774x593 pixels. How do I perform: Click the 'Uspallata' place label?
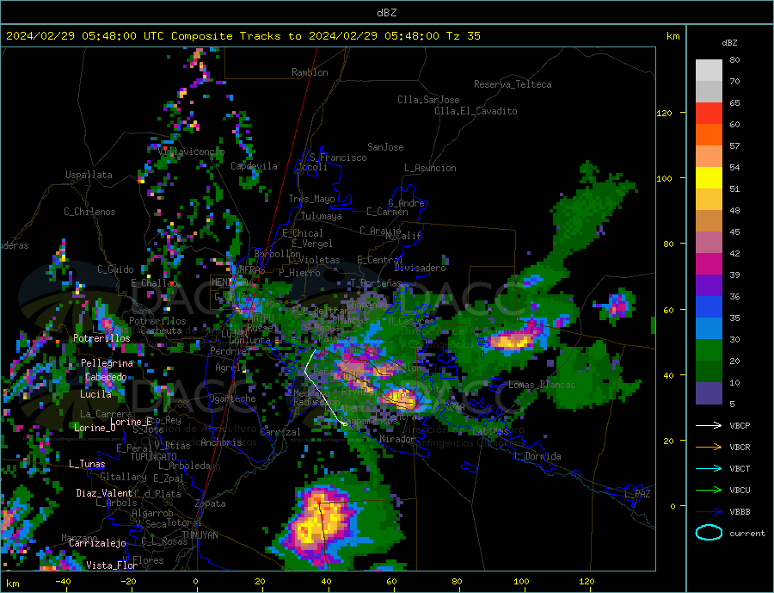coord(89,175)
